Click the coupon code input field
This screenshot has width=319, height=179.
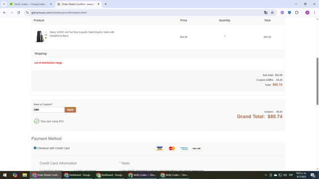pyautogui.click(x=49, y=110)
